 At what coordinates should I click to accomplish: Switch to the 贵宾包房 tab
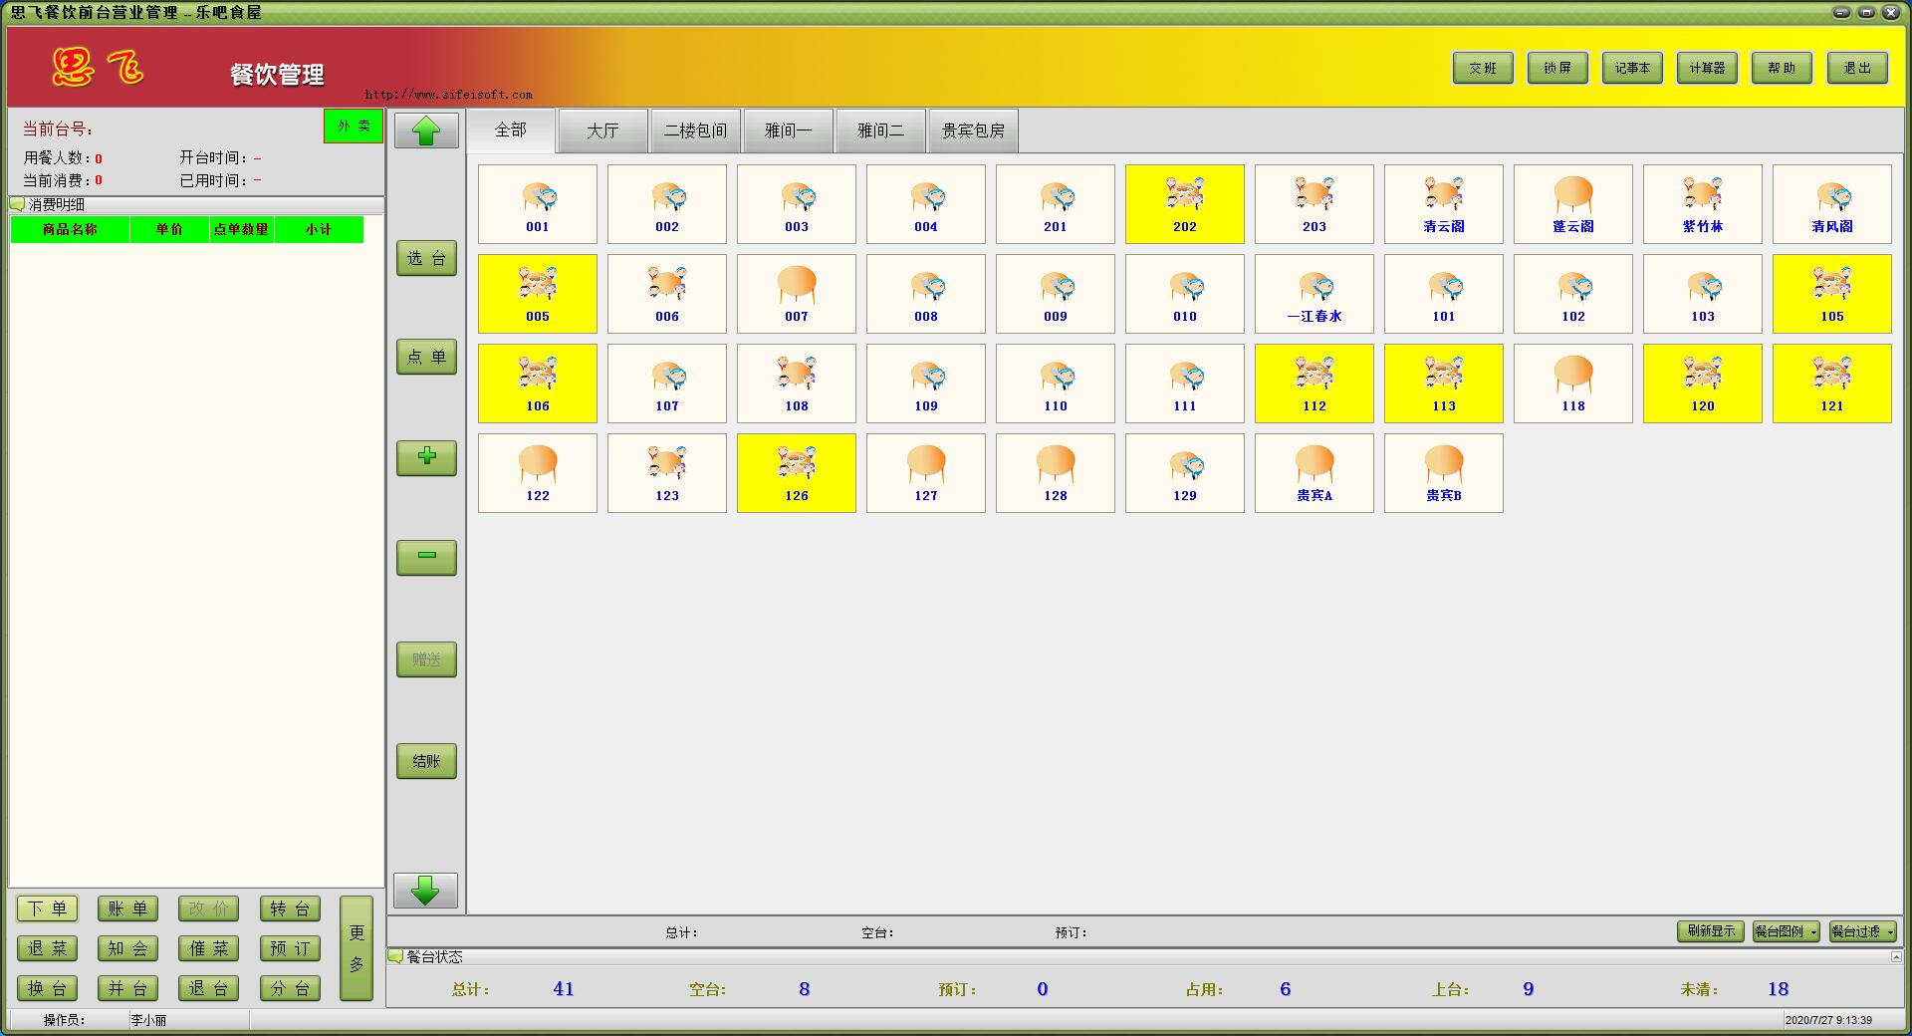pos(973,130)
